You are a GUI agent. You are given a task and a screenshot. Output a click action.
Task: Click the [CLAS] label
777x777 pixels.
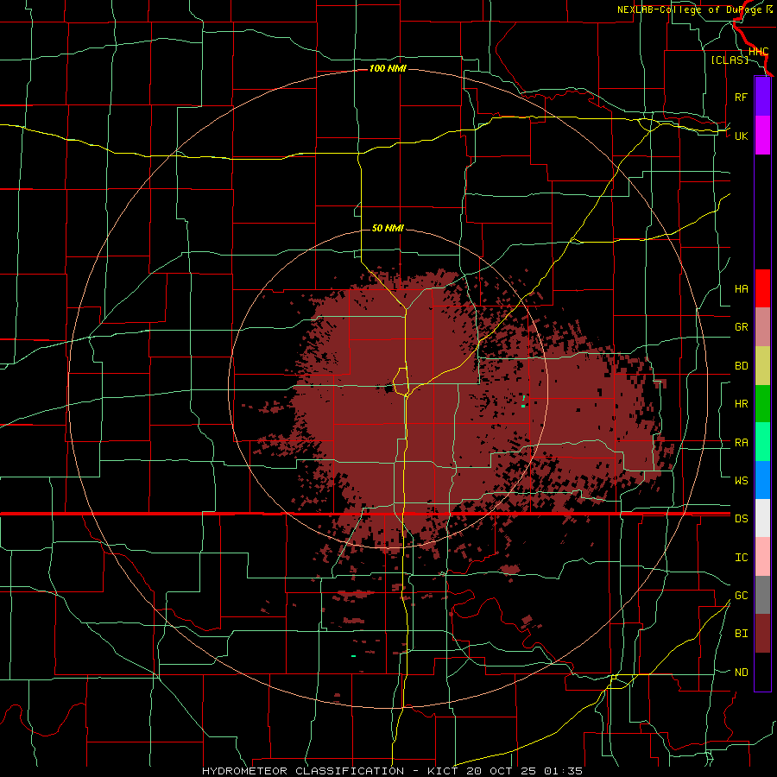click(x=730, y=60)
